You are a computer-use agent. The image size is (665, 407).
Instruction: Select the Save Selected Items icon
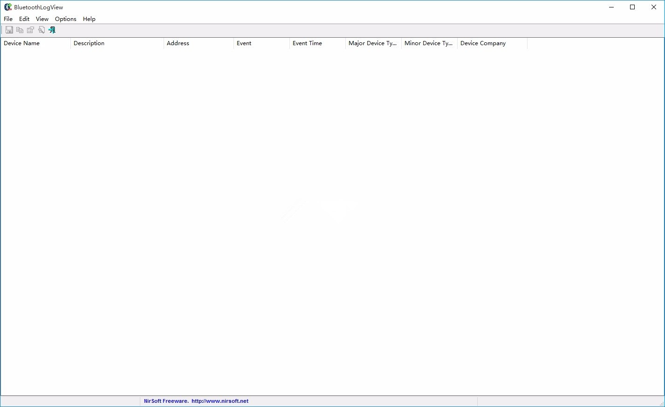pyautogui.click(x=9, y=29)
